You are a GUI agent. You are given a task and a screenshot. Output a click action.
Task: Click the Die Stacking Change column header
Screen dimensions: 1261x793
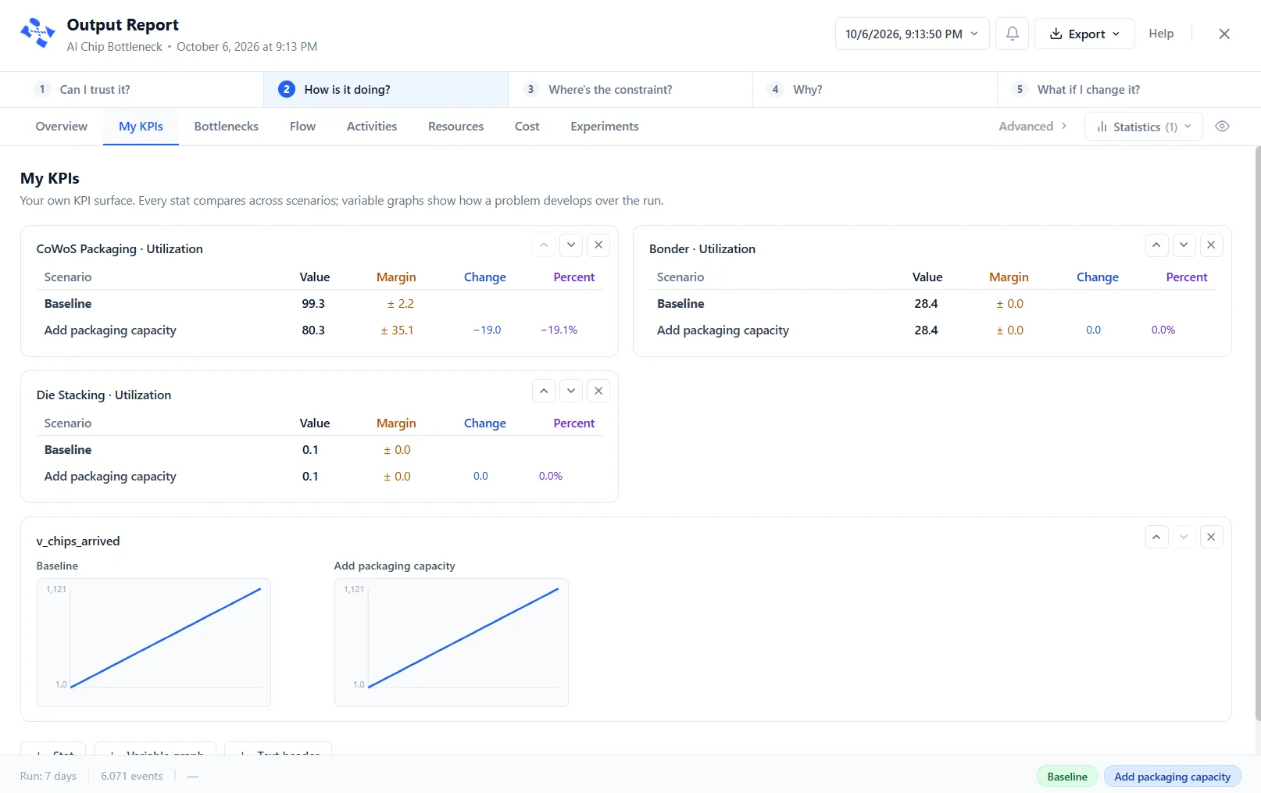click(x=484, y=423)
